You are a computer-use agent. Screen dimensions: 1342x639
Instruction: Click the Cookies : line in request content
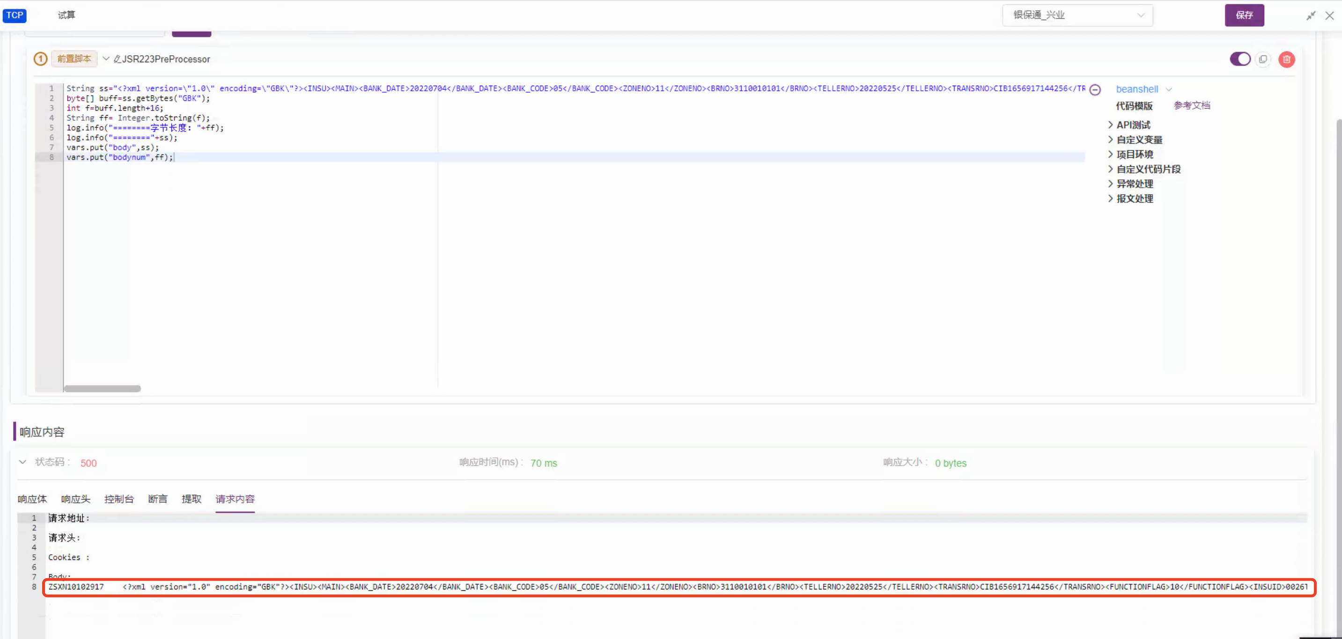(x=69, y=557)
